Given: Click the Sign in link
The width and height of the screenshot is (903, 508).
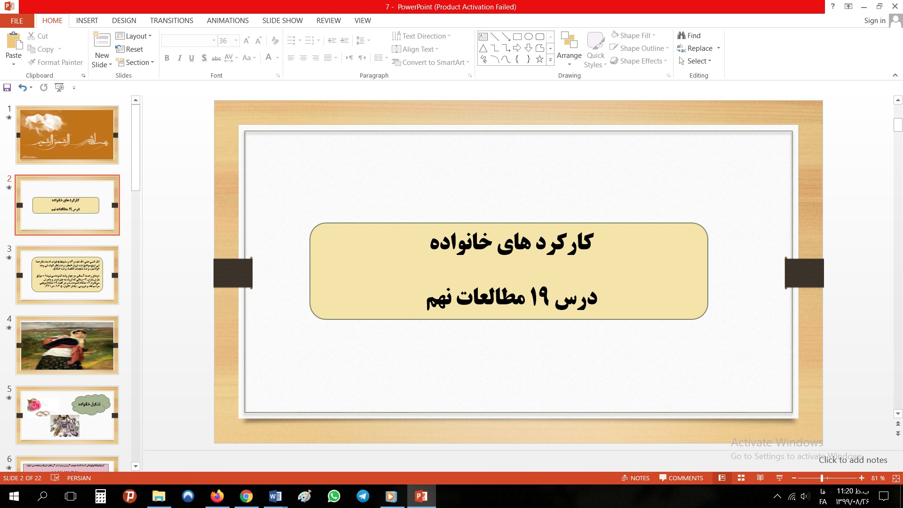Looking at the screenshot, I should pyautogui.click(x=874, y=21).
